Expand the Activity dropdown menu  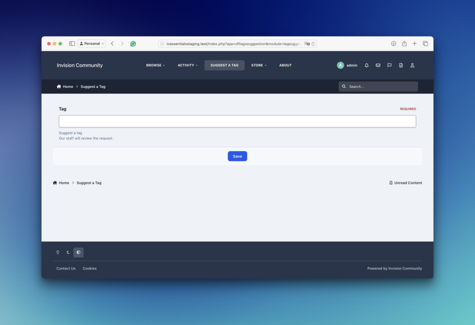[x=188, y=65]
